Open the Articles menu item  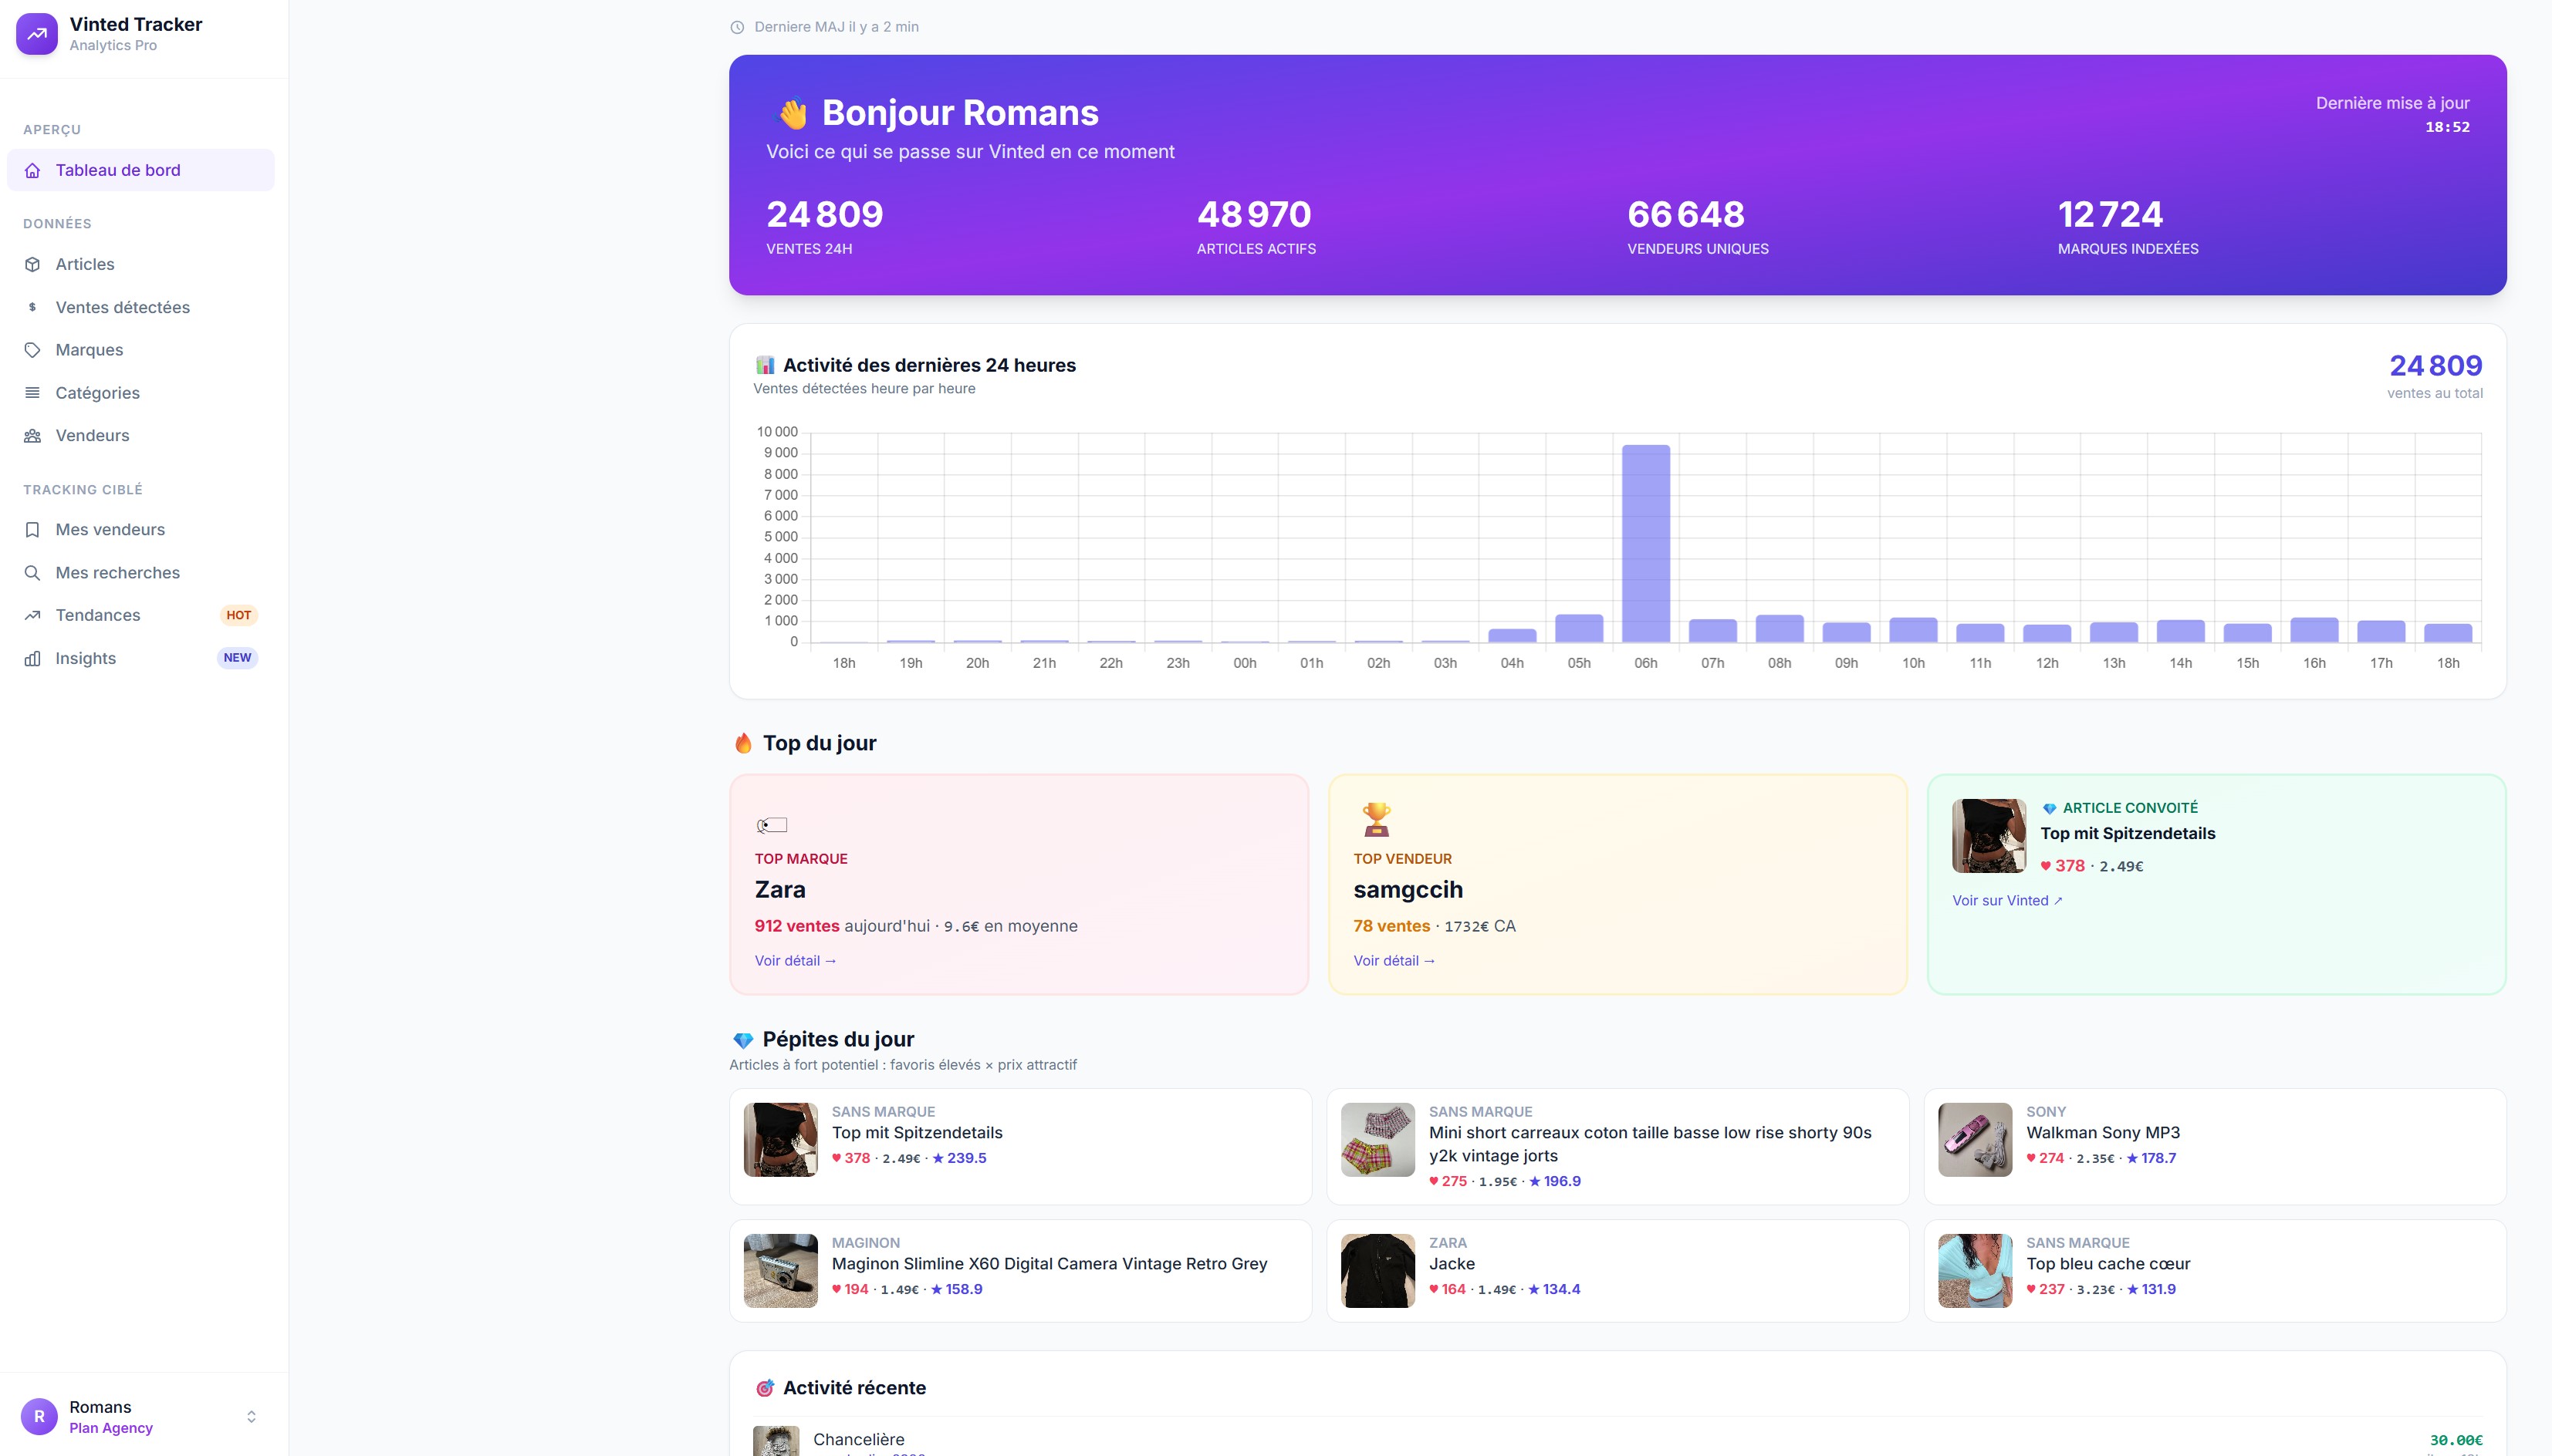pos(141,265)
